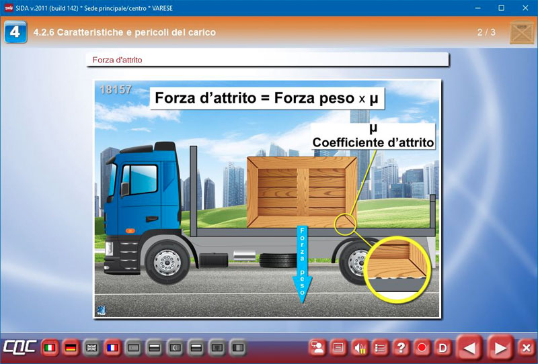538x364 pixels.
Task: Pause the audio speaker narration
Action: tap(359, 348)
